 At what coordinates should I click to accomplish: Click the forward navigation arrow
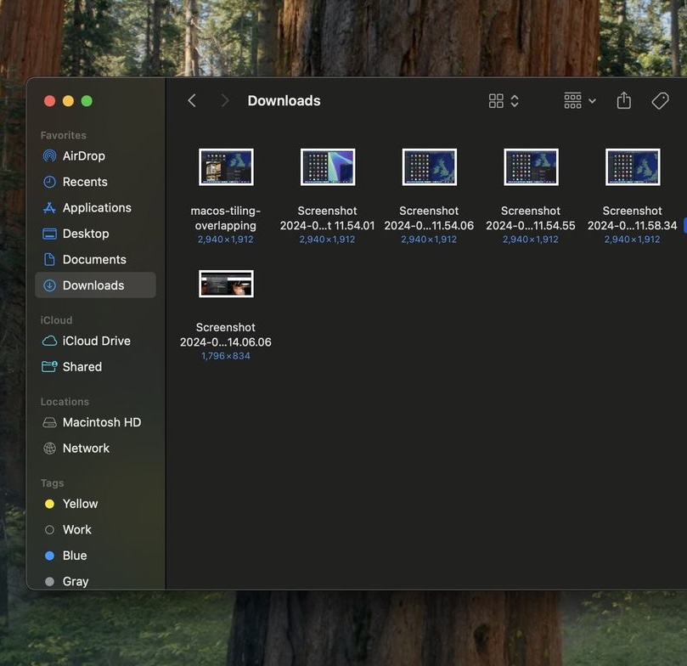click(224, 100)
